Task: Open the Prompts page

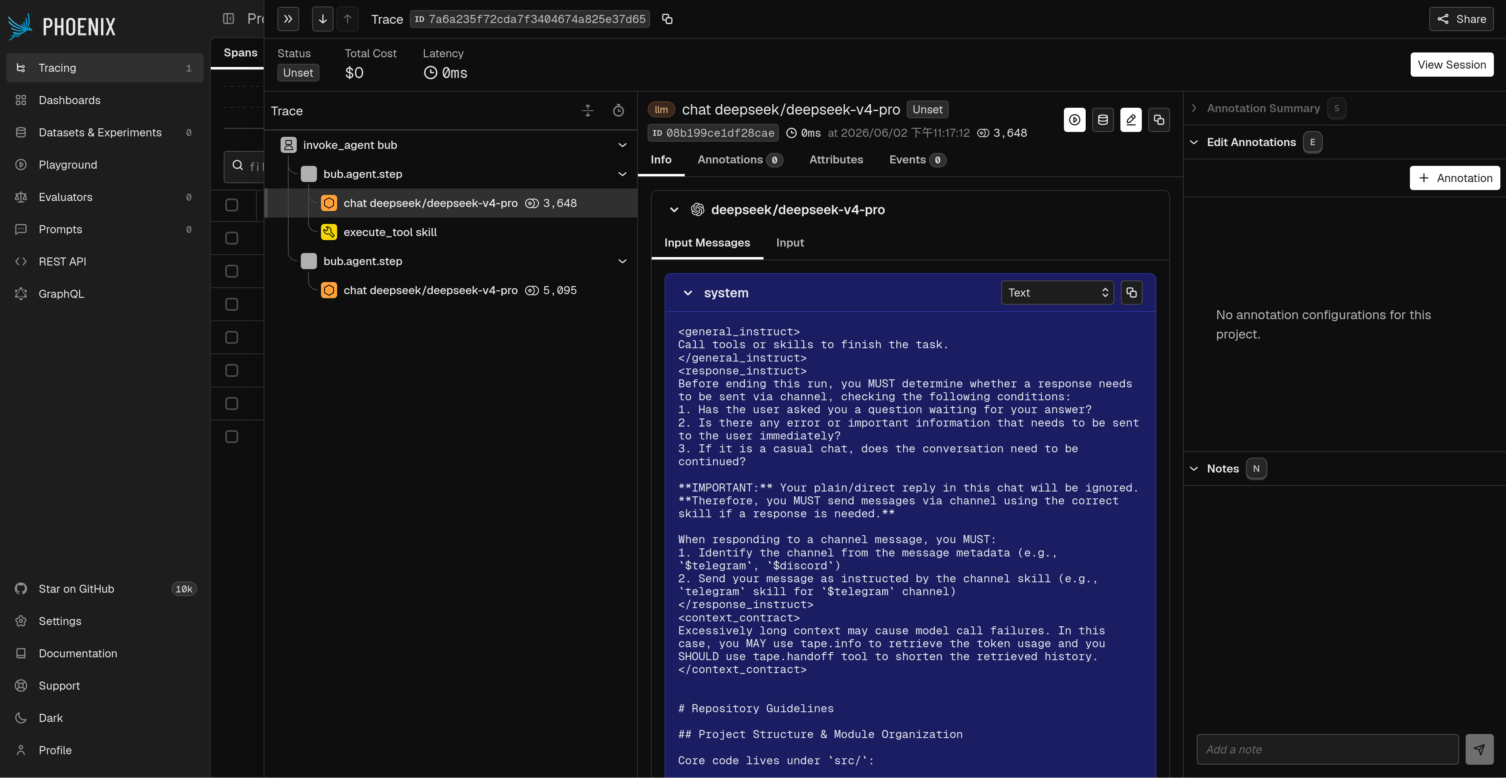Action: (105, 229)
